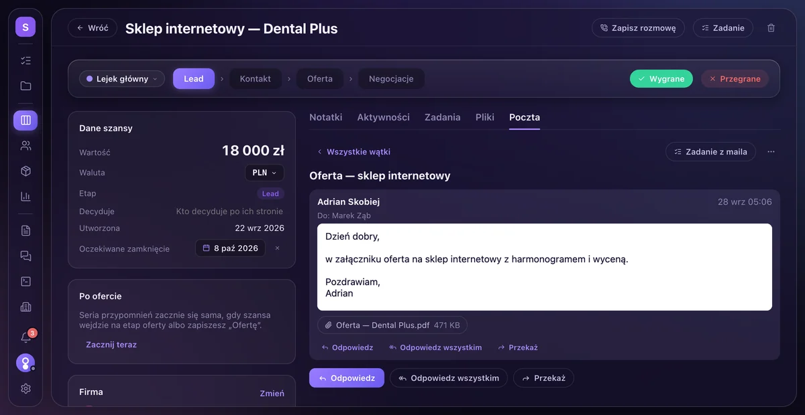Viewport: 805px width, 415px height.
Task: Open the documents page icon in sidebar
Action: pyautogui.click(x=25, y=230)
